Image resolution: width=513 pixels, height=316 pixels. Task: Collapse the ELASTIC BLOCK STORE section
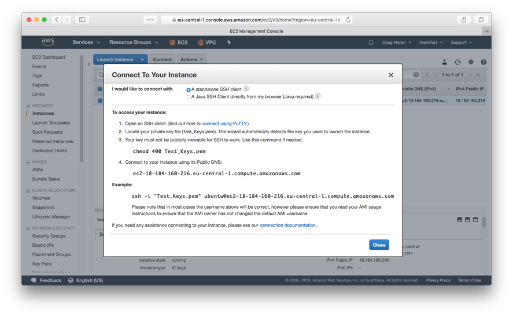(28, 190)
